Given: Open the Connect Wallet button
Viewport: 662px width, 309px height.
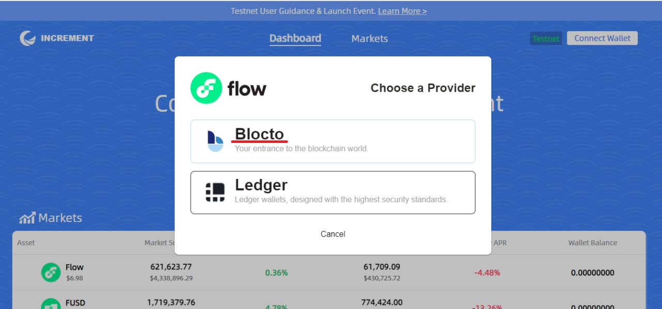Looking at the screenshot, I should pyautogui.click(x=602, y=38).
